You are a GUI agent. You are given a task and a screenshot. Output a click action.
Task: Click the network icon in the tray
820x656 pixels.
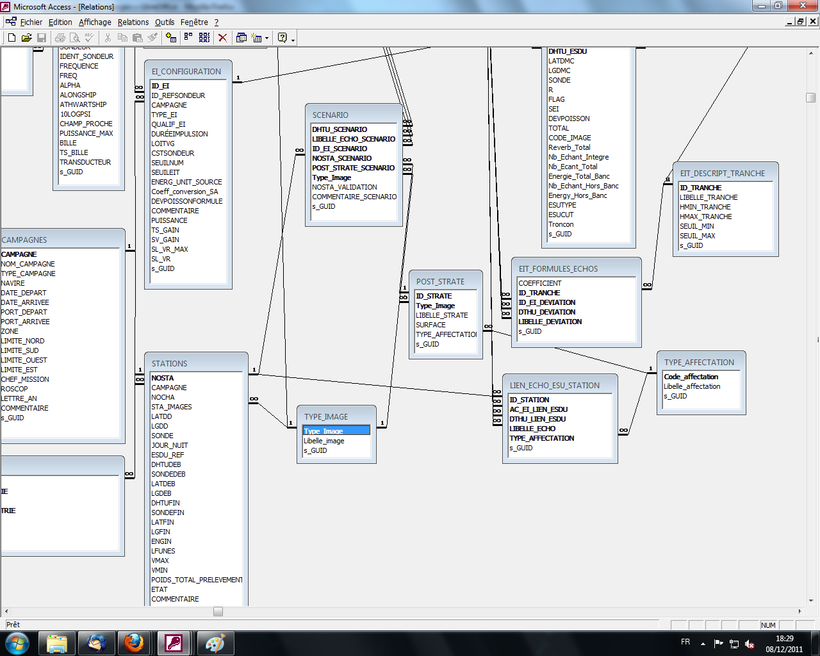[734, 644]
